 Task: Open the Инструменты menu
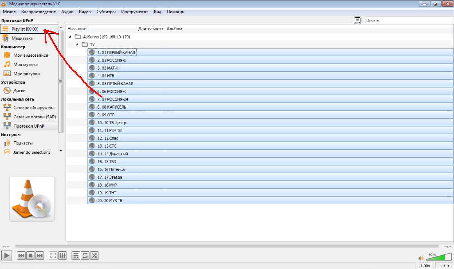[x=135, y=12]
